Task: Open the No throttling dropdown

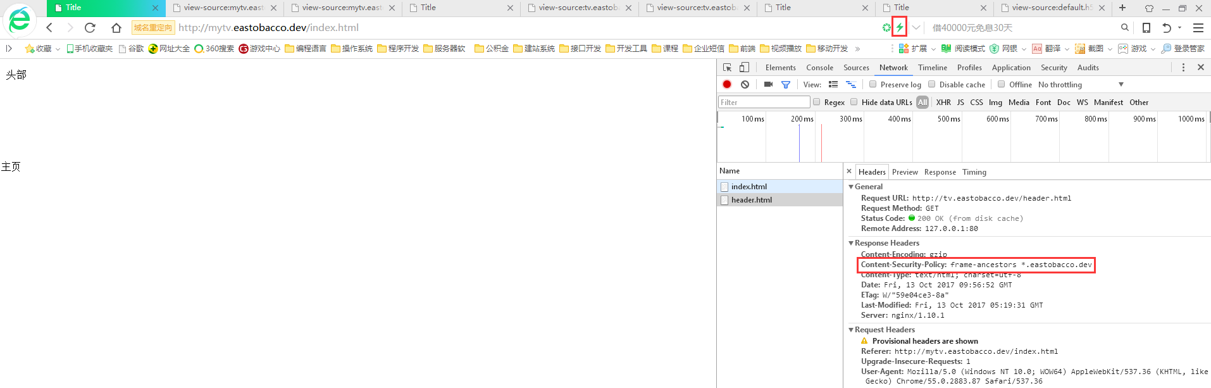Action: (x=1081, y=84)
